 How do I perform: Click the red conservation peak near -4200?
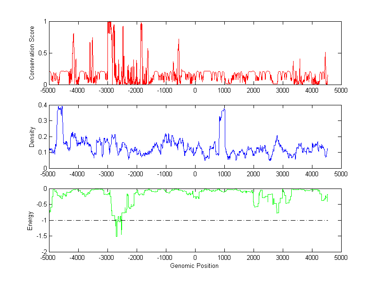(74, 34)
